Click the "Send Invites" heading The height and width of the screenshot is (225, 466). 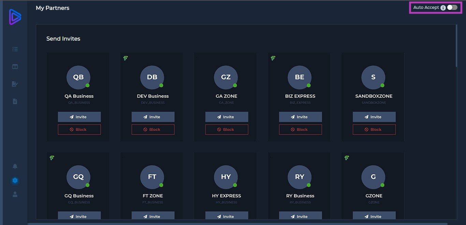point(63,39)
